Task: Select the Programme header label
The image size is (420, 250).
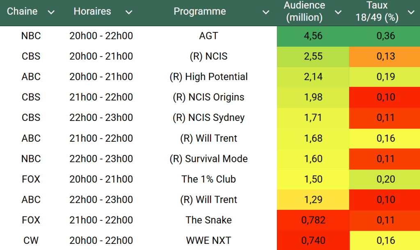Action: (200, 11)
